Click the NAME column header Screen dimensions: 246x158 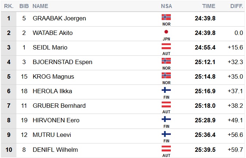(40, 6)
